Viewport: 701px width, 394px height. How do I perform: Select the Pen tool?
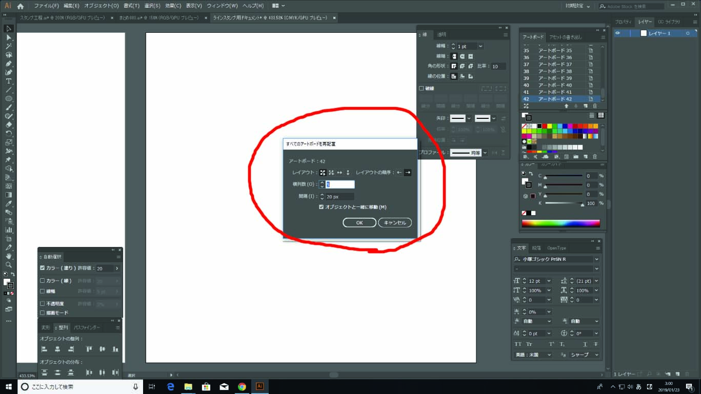(x=9, y=64)
